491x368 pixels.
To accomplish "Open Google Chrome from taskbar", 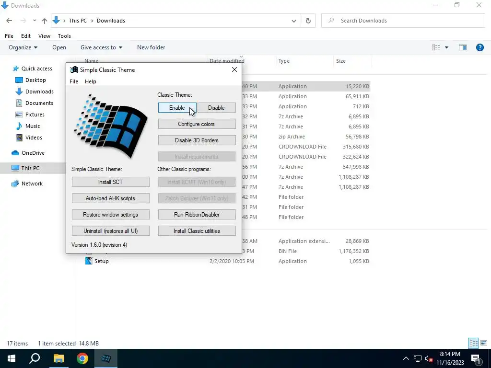I will pyautogui.click(x=82, y=358).
